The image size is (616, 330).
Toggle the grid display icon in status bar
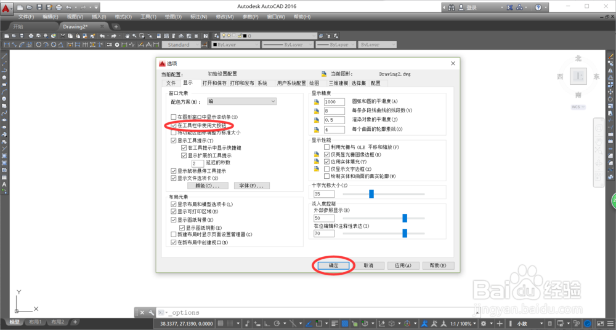point(221,323)
